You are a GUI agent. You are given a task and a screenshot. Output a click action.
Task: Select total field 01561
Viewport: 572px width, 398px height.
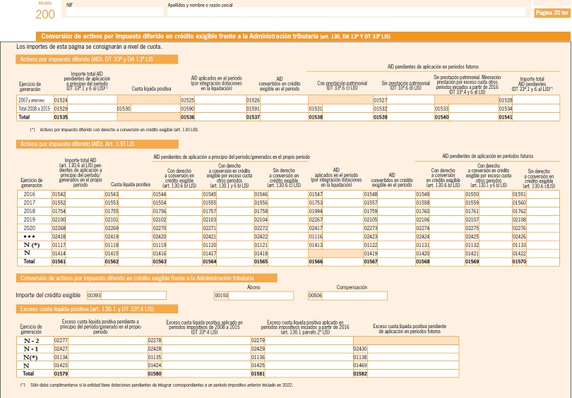85,262
